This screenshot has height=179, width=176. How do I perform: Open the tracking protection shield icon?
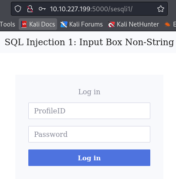18,9
